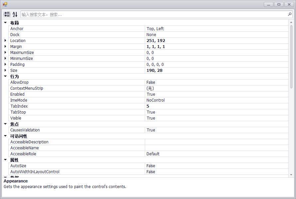Collapse the 可访问性 category
Image resolution: width=296 pixels, height=199 pixels.
click(5, 136)
